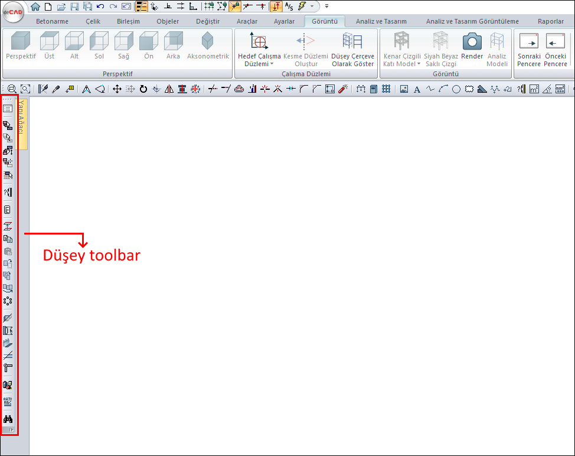Select the Circle drawing tool
Viewport: 575px width, 456px height.
tap(456, 89)
